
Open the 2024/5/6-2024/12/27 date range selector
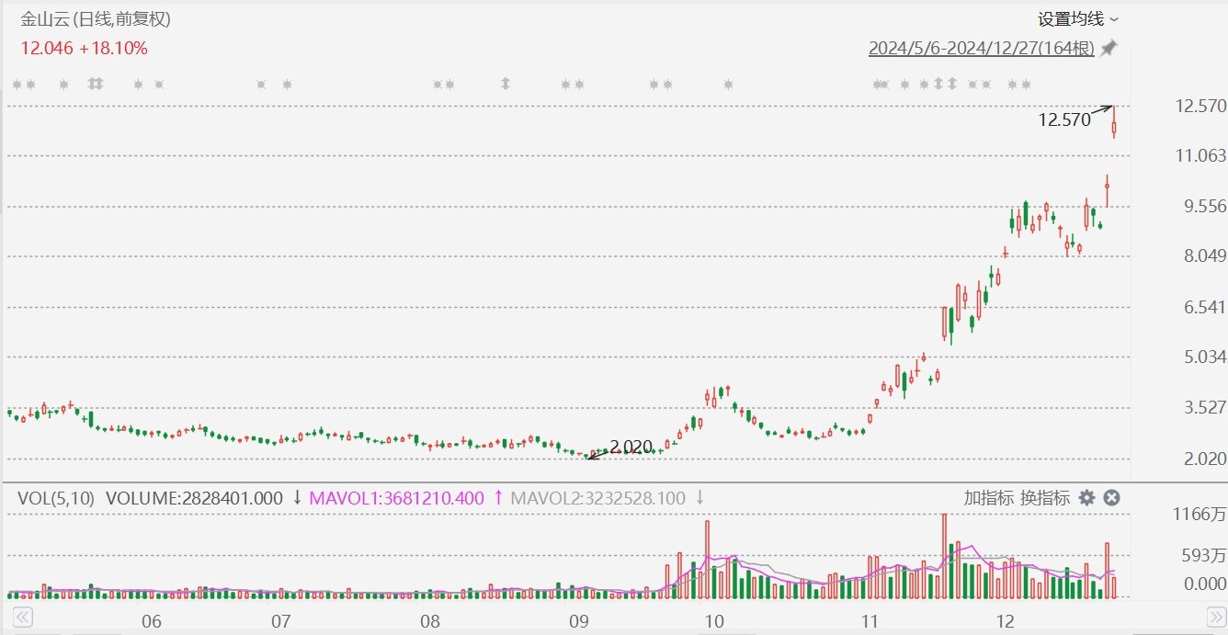pos(981,49)
